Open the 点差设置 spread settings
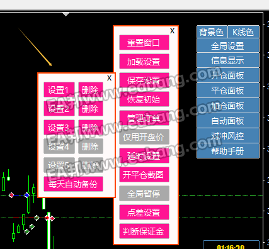Screen dimensions: 269x249 [144, 213]
